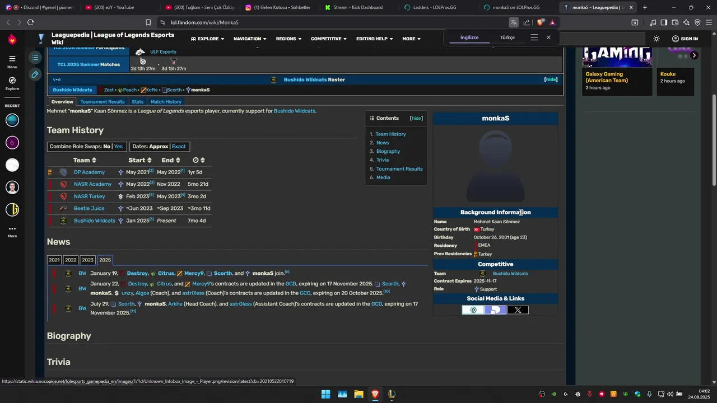This screenshot has height=403, width=717.
Task: Select the 2023 news tab
Action: coord(87,260)
